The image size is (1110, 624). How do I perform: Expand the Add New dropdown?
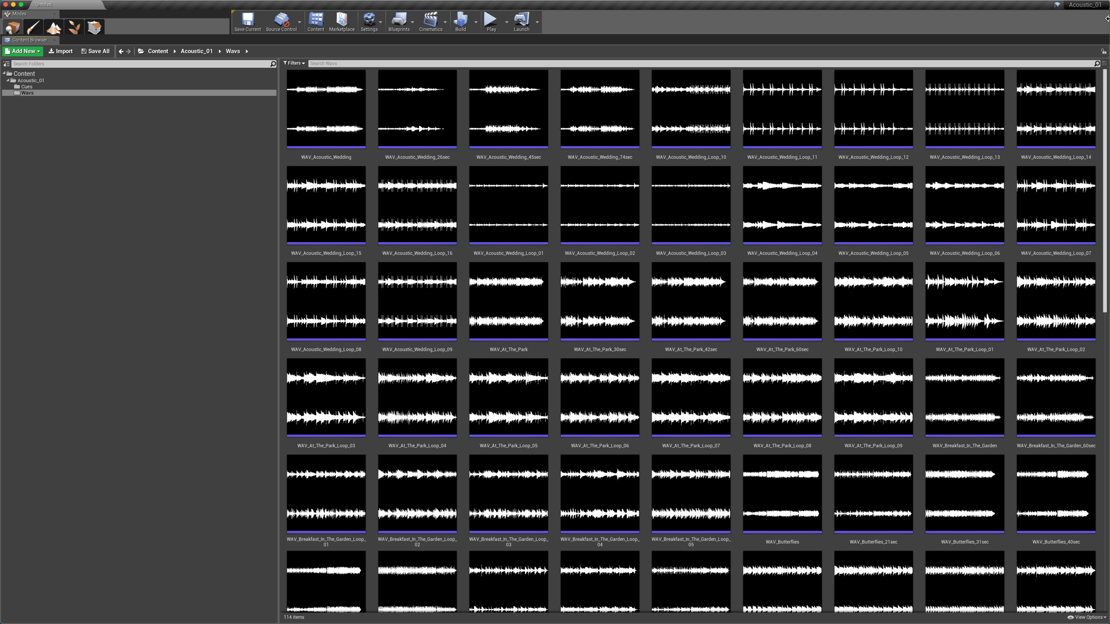23,51
